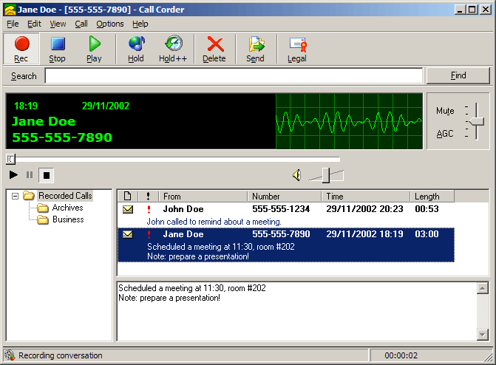
Task: Click the speaker volume icon
Action: 296,175
